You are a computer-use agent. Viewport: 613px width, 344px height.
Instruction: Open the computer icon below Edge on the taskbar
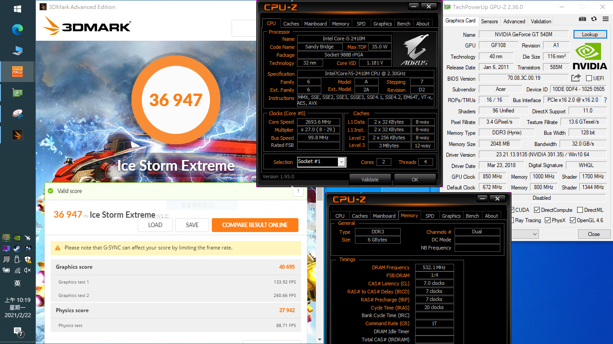(x=18, y=51)
